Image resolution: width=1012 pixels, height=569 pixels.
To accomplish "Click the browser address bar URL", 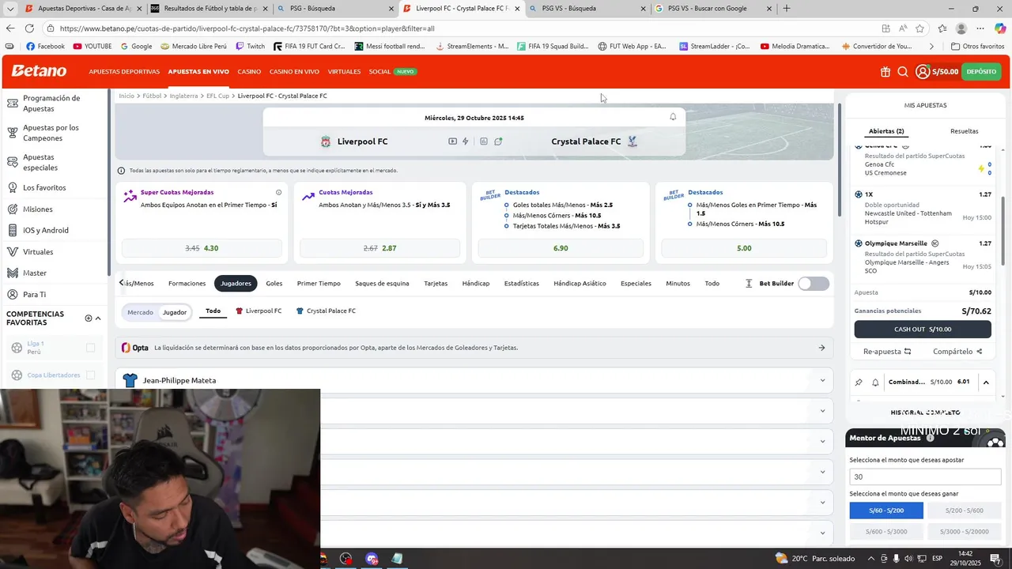I will point(247,28).
